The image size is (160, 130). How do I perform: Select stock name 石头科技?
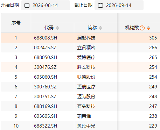pyautogui.click(x=86, y=106)
